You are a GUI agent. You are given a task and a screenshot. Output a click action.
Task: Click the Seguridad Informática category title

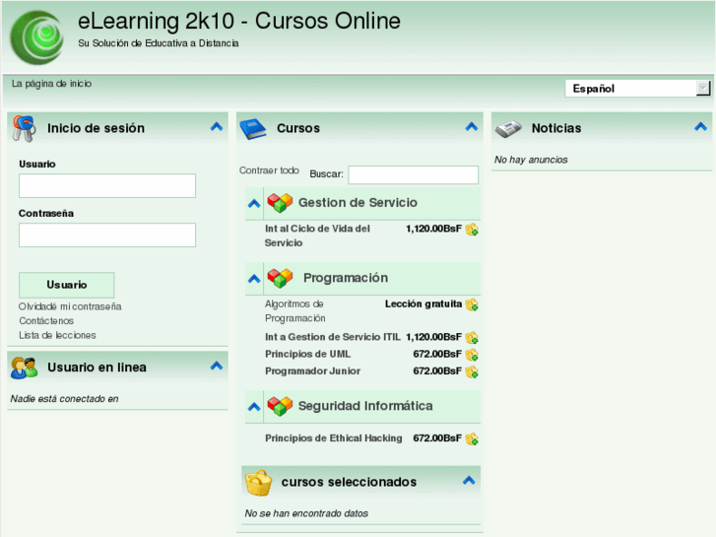[365, 406]
